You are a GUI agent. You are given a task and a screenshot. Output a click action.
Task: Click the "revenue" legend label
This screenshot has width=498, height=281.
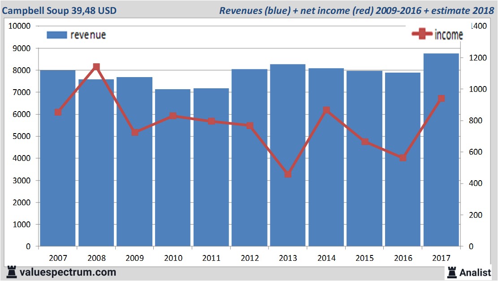click(88, 35)
